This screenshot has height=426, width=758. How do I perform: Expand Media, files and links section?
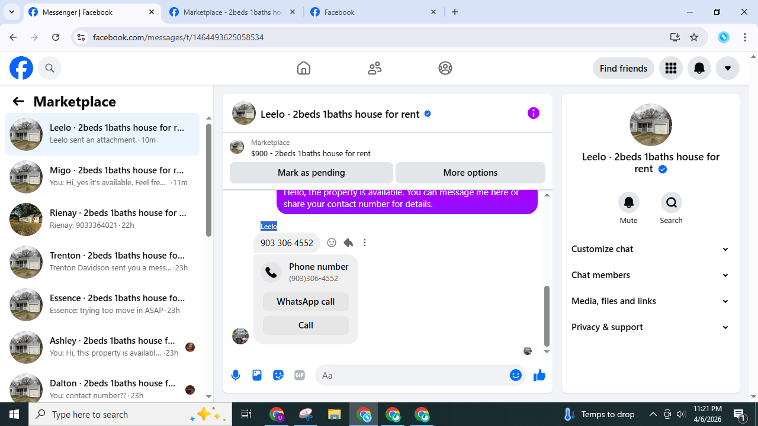click(650, 301)
